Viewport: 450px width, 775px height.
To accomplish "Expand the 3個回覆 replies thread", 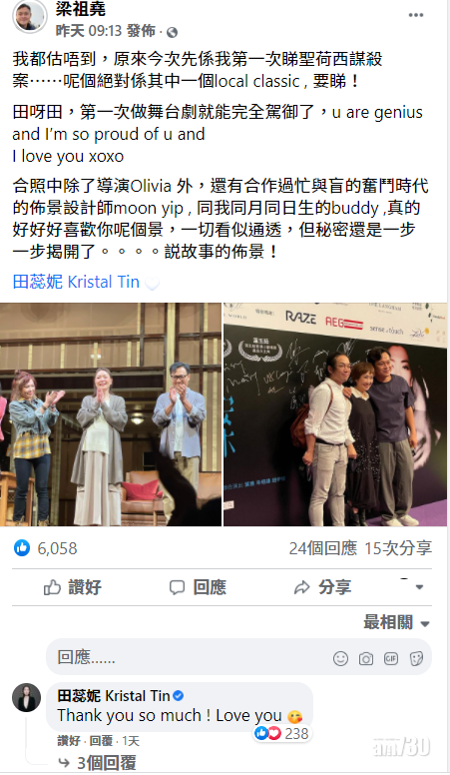I will tap(98, 763).
